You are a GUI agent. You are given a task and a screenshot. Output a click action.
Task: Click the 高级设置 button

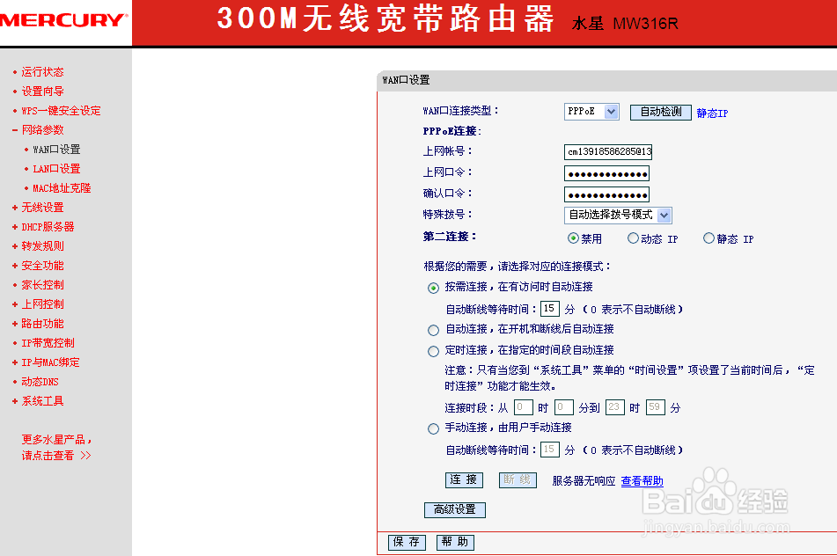(455, 510)
